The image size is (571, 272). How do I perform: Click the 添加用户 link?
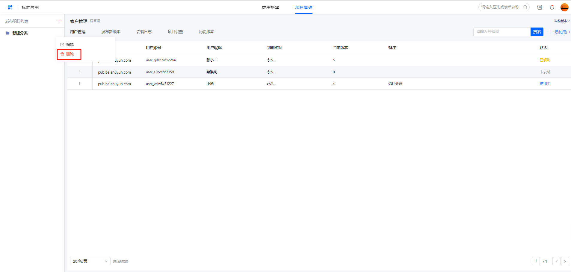[559, 32]
